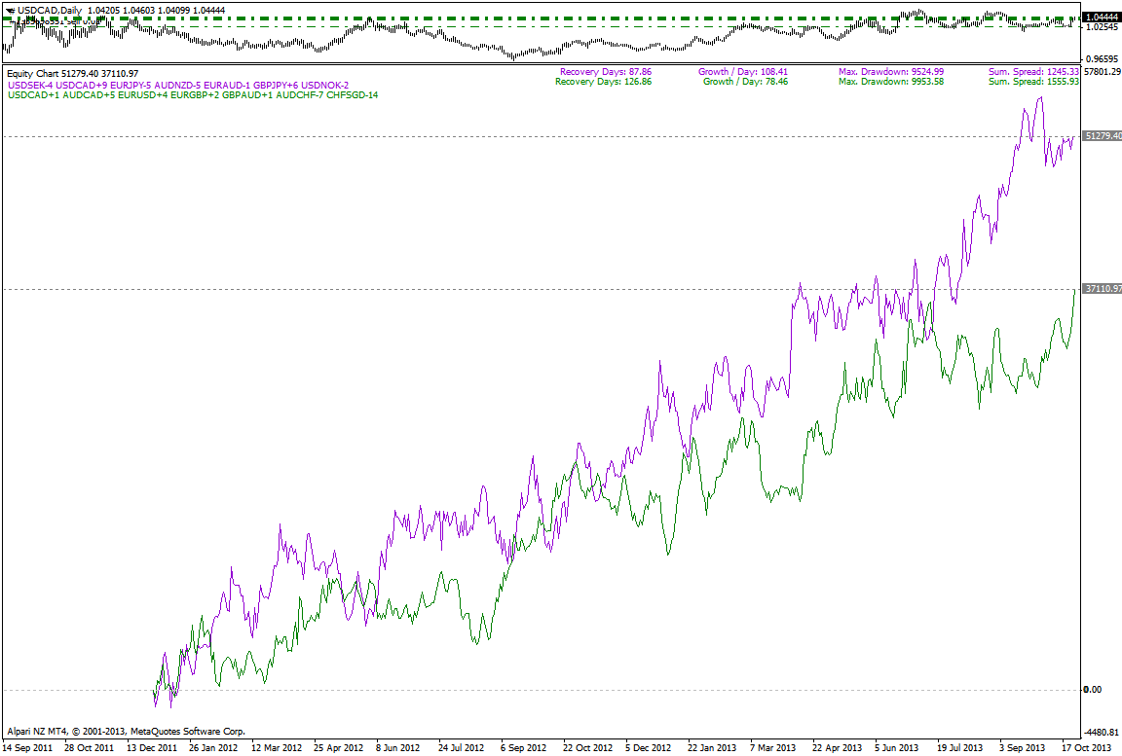1122x756 pixels.
Task: Click the Equity Chart indicator title
Action: click(x=72, y=73)
